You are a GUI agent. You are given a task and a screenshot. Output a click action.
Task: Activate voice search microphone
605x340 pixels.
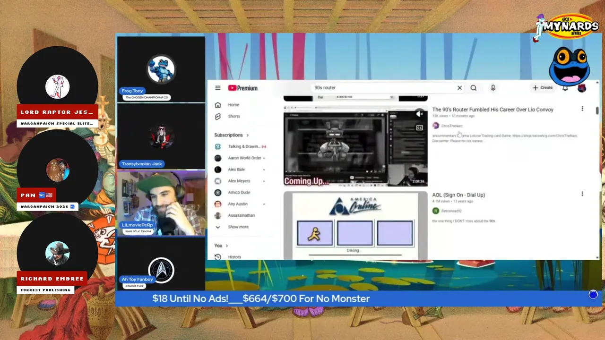pos(493,88)
